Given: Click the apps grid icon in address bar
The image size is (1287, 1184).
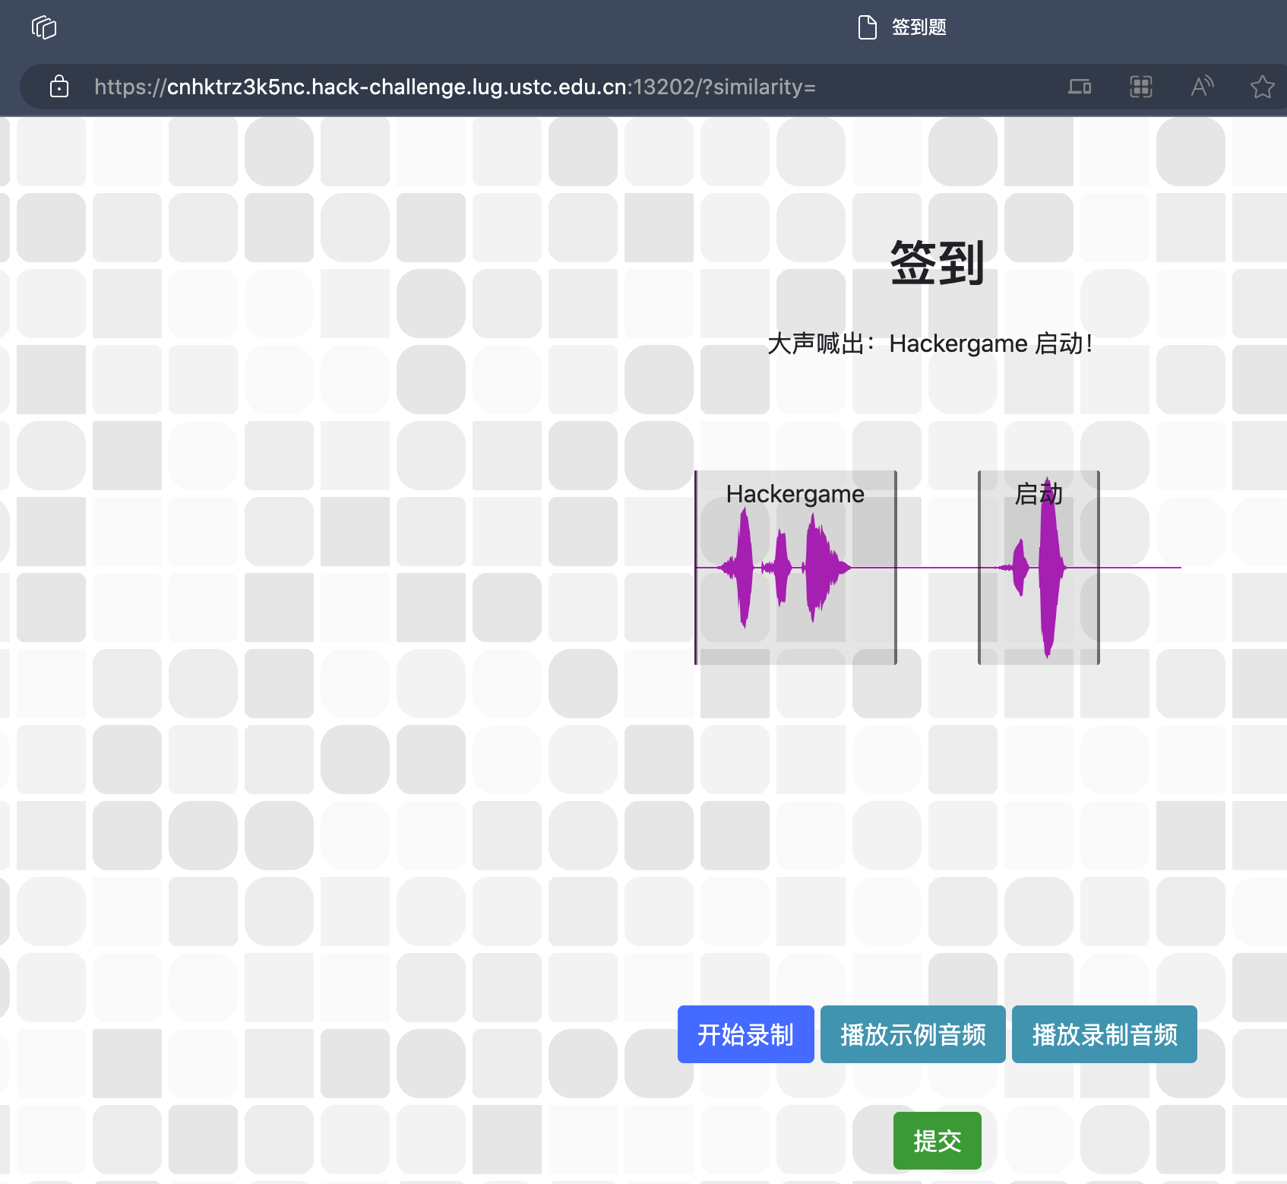Looking at the screenshot, I should pos(1141,87).
